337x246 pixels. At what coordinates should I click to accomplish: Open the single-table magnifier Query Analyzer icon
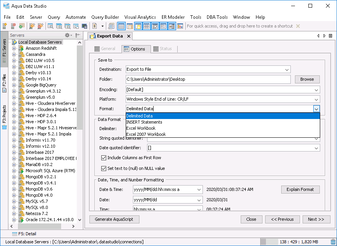pyautogui.click(x=50, y=26)
